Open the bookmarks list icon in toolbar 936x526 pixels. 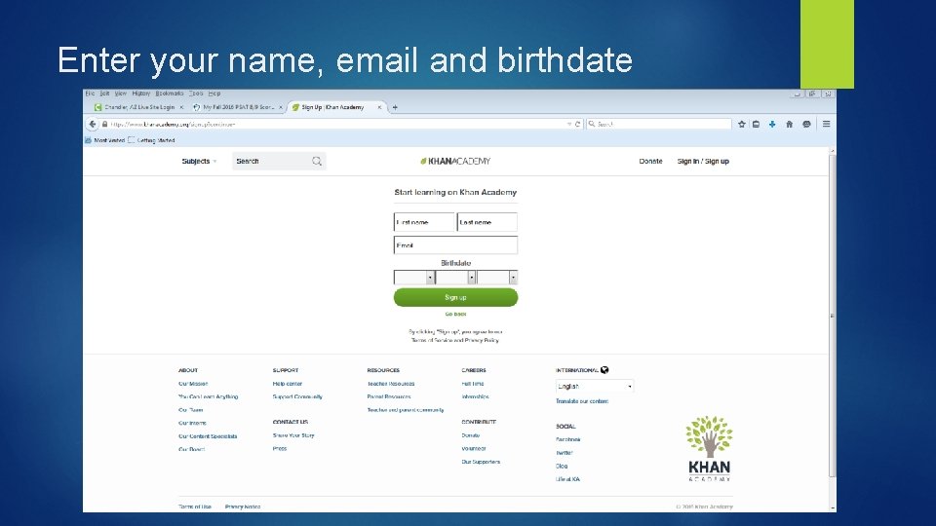(x=757, y=124)
